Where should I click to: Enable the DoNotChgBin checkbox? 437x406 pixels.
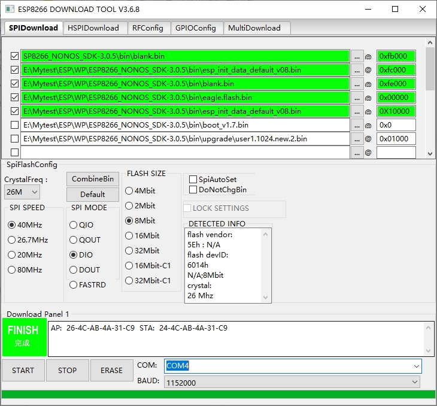218,190
